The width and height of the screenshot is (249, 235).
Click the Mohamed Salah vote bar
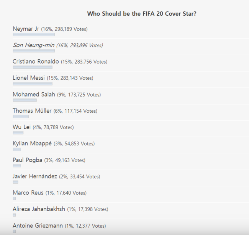click(x=25, y=100)
